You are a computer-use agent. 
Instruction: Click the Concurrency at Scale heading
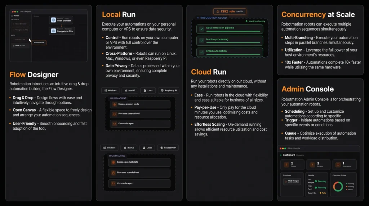pyautogui.click(x=318, y=14)
